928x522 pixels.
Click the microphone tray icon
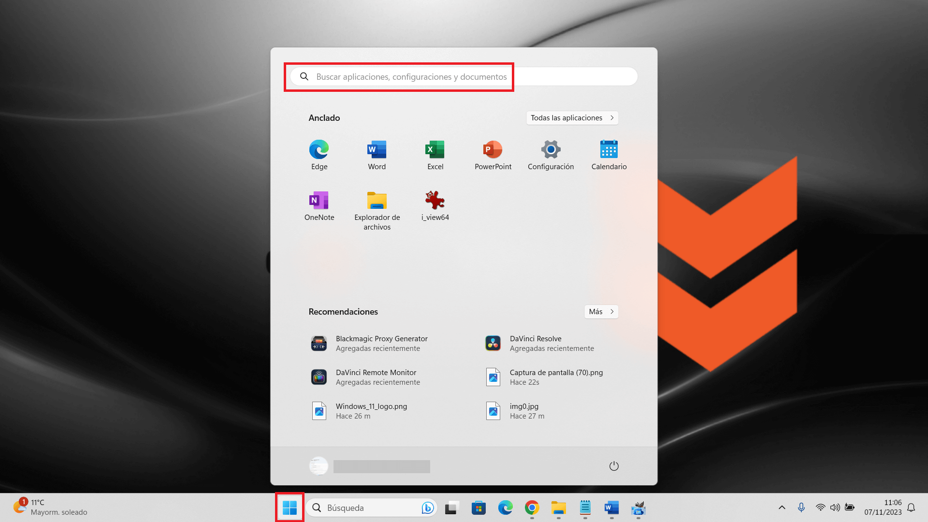(801, 507)
